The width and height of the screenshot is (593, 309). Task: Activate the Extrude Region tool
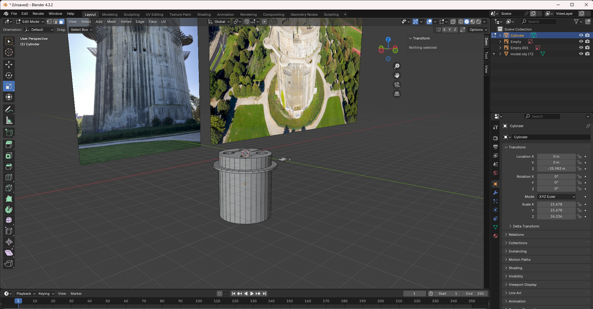(x=9, y=145)
